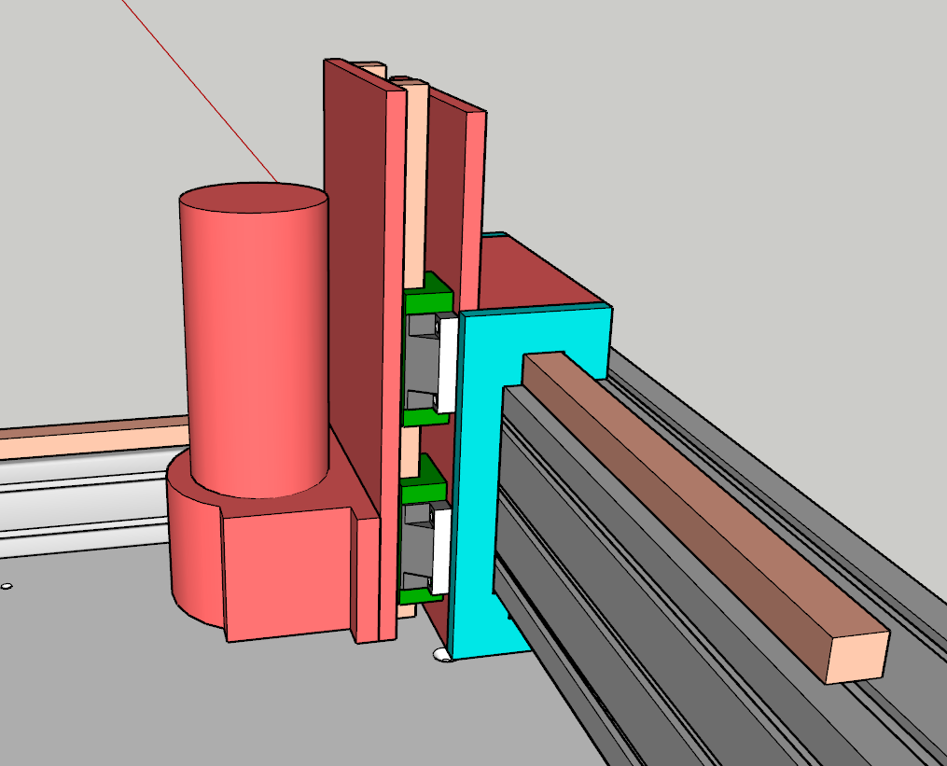
Task: Click the lower white rail carriage
Action: pyautogui.click(x=441, y=550)
